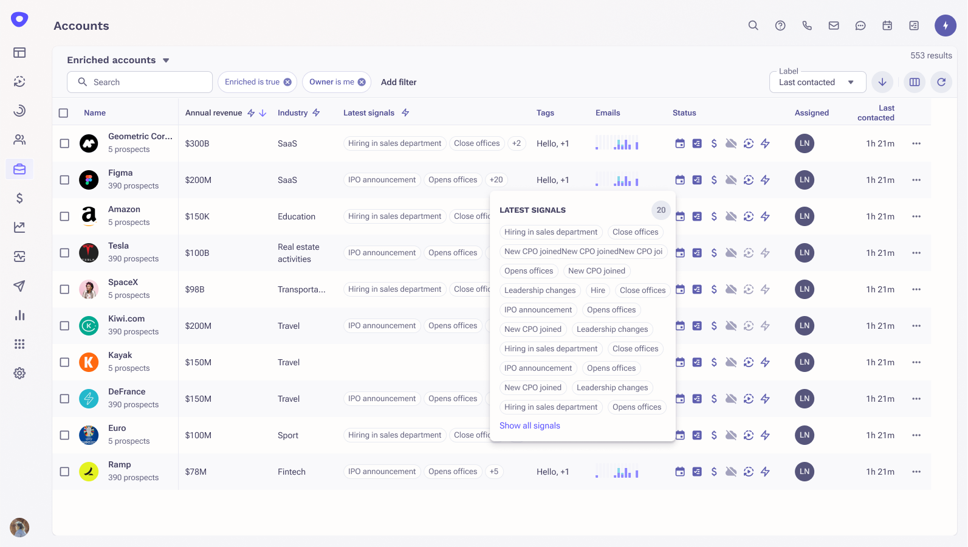
Task: Select the Tesla row checkbox
Action: [x=64, y=253]
